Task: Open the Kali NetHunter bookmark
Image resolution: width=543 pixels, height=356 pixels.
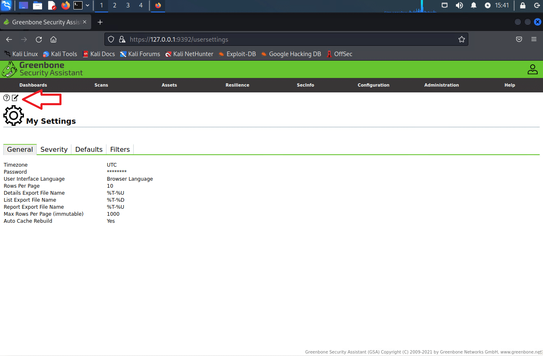Action: click(189, 54)
